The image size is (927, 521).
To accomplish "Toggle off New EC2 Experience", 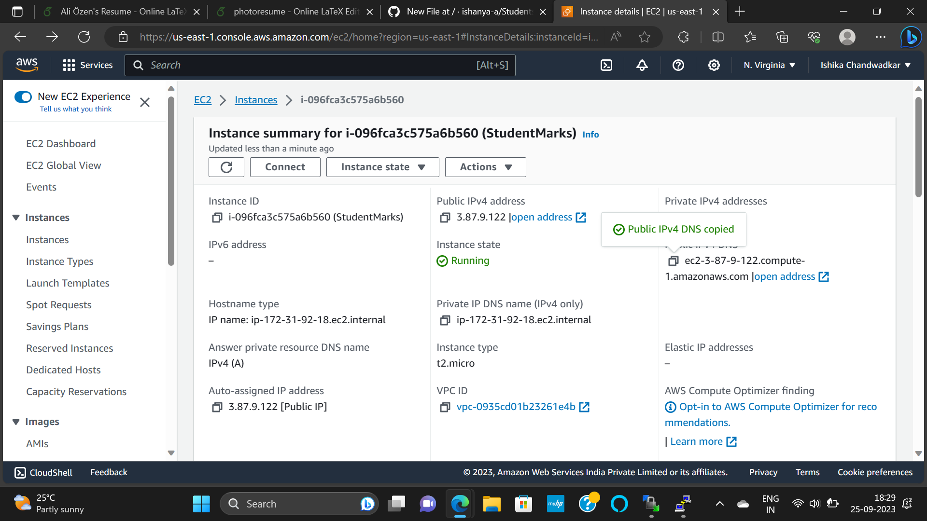I will [23, 96].
